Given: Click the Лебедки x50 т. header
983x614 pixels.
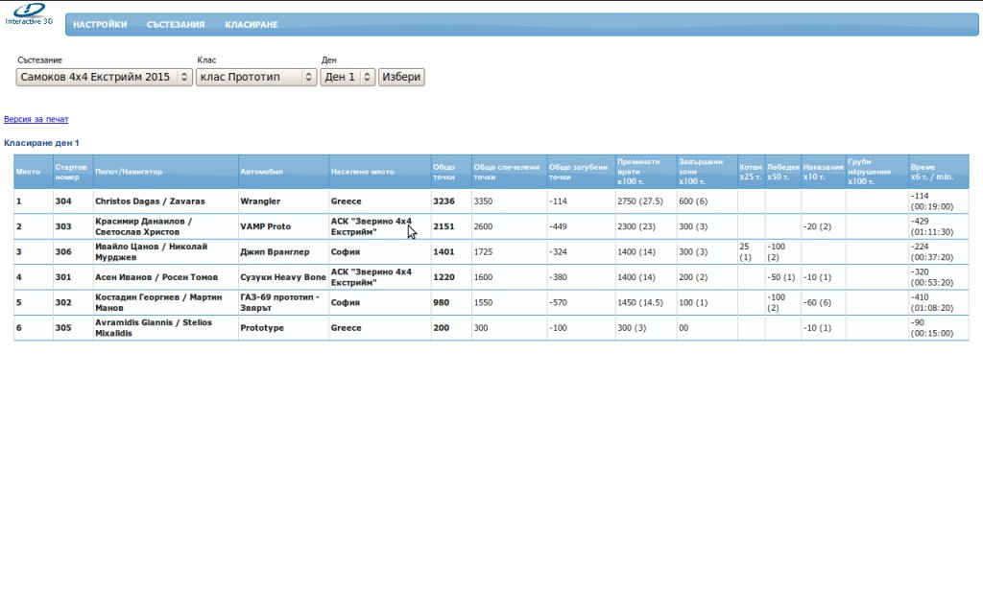Looking at the screenshot, I should (x=783, y=172).
